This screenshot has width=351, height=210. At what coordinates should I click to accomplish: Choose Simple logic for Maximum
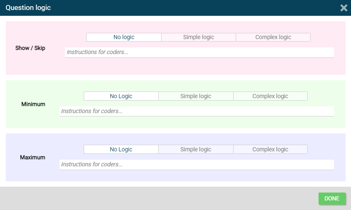(x=196, y=150)
